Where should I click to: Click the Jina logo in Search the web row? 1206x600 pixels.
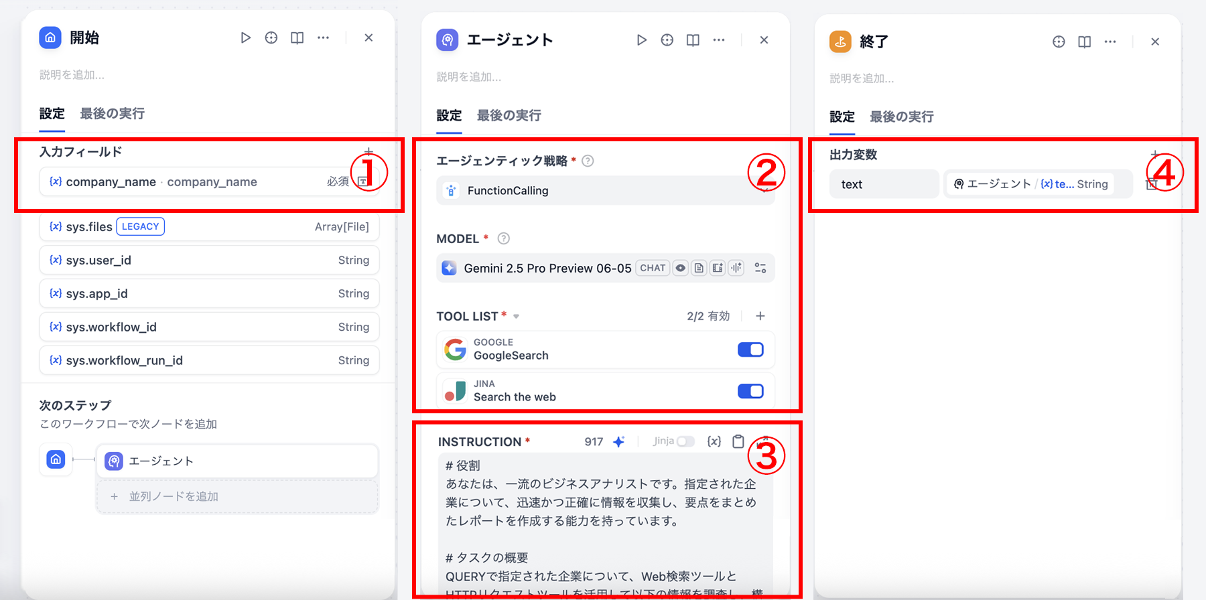pyautogui.click(x=456, y=391)
